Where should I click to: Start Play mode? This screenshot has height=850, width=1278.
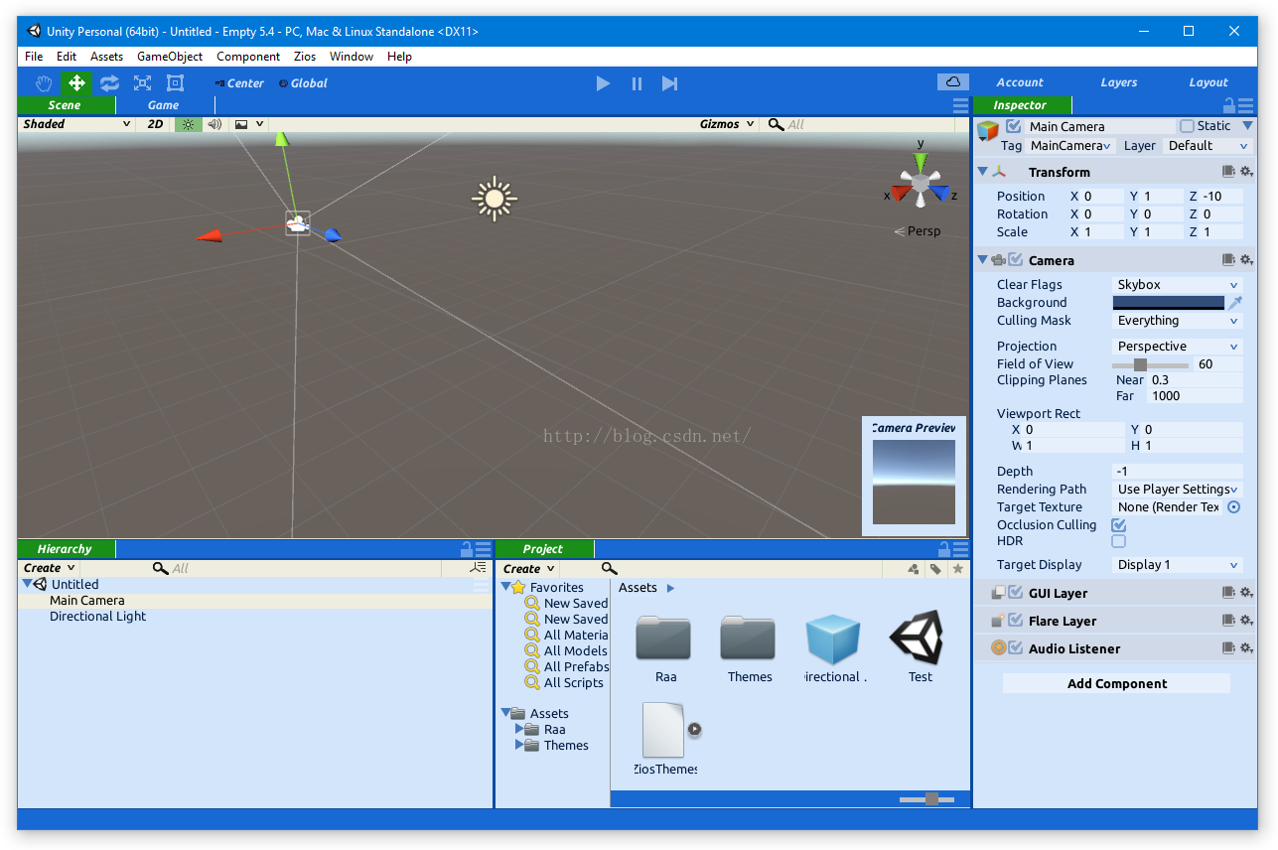coord(603,83)
